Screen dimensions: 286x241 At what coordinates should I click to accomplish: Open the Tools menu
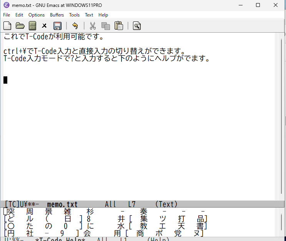[74, 15]
